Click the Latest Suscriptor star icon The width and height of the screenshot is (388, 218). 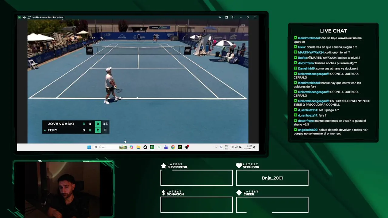pos(163,166)
